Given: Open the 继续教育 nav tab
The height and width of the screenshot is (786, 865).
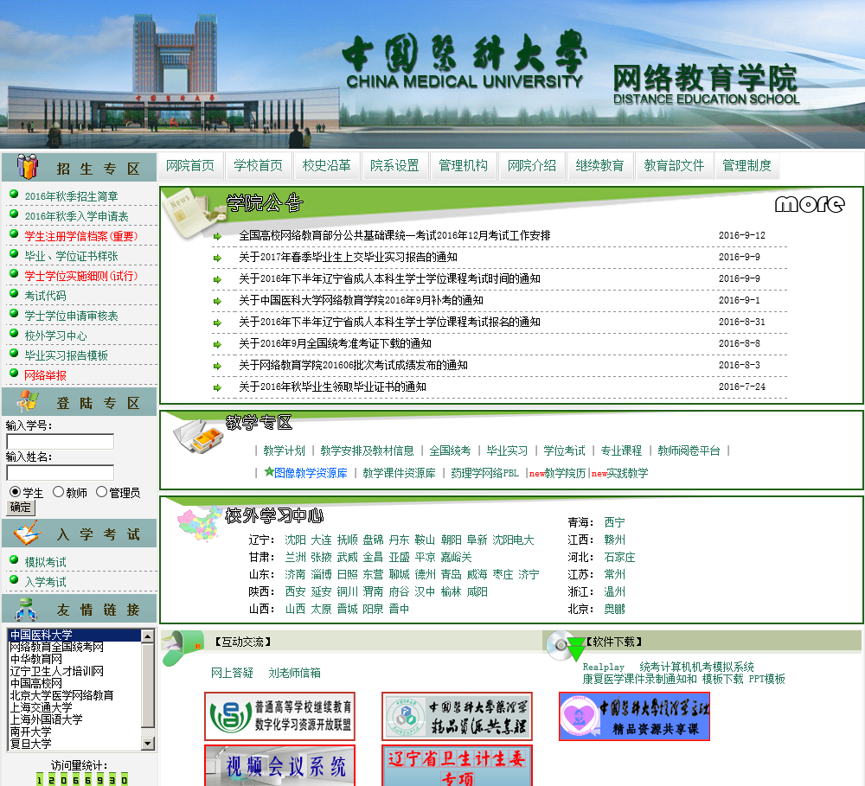Looking at the screenshot, I should point(599,165).
